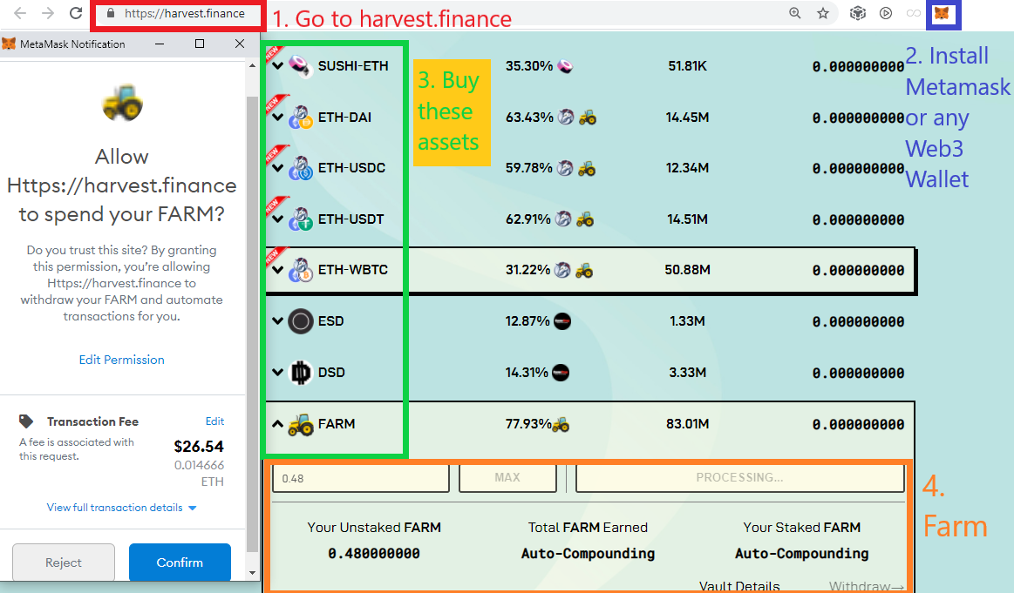Click the 50.88M value in ETH-WBTC row
This screenshot has width=1014, height=593.
(x=687, y=270)
